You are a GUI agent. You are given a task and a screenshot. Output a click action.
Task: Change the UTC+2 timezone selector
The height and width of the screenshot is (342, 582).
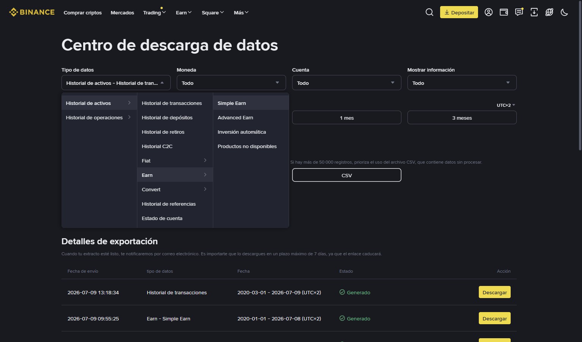506,105
